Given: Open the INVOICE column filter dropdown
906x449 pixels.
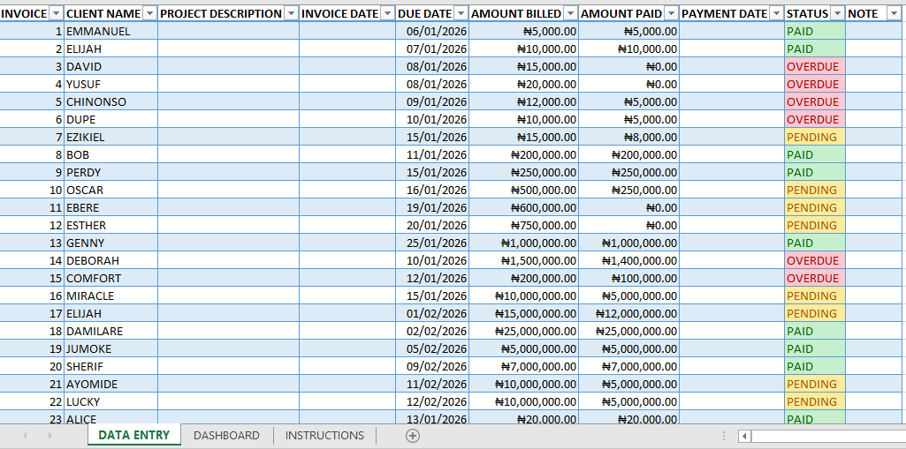Looking at the screenshot, I should (56, 13).
